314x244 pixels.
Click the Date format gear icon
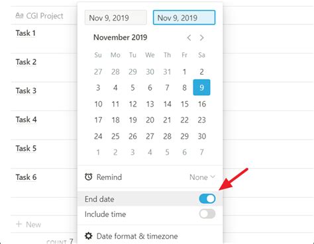click(89, 236)
